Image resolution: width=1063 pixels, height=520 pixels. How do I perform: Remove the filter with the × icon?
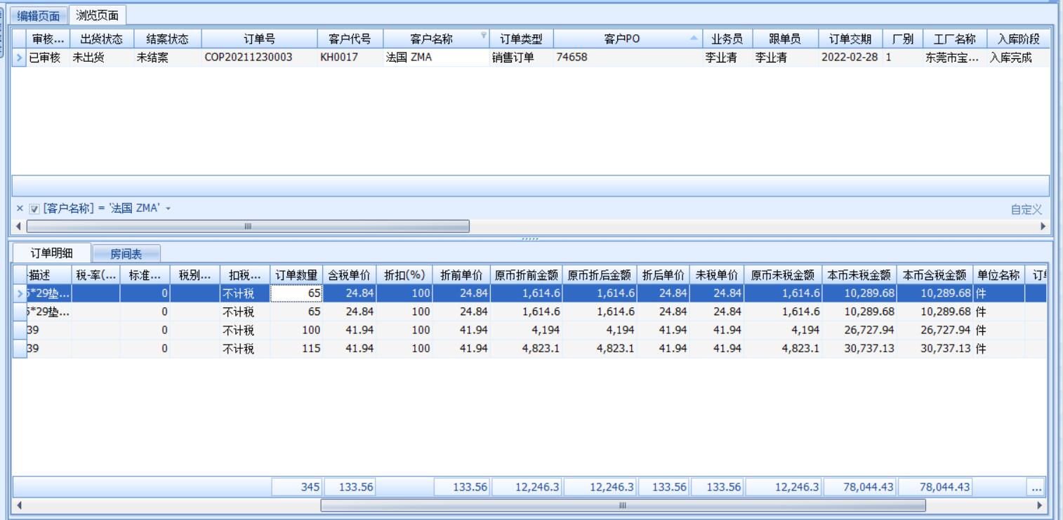tap(20, 209)
